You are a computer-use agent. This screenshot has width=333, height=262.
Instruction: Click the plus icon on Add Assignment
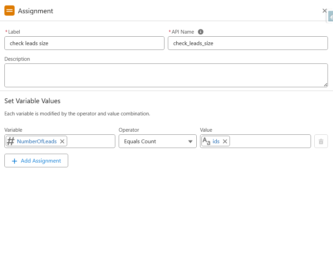[x=15, y=161]
